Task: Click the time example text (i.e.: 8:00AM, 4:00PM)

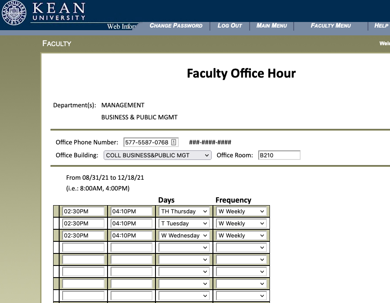Action: pyautogui.click(x=98, y=188)
